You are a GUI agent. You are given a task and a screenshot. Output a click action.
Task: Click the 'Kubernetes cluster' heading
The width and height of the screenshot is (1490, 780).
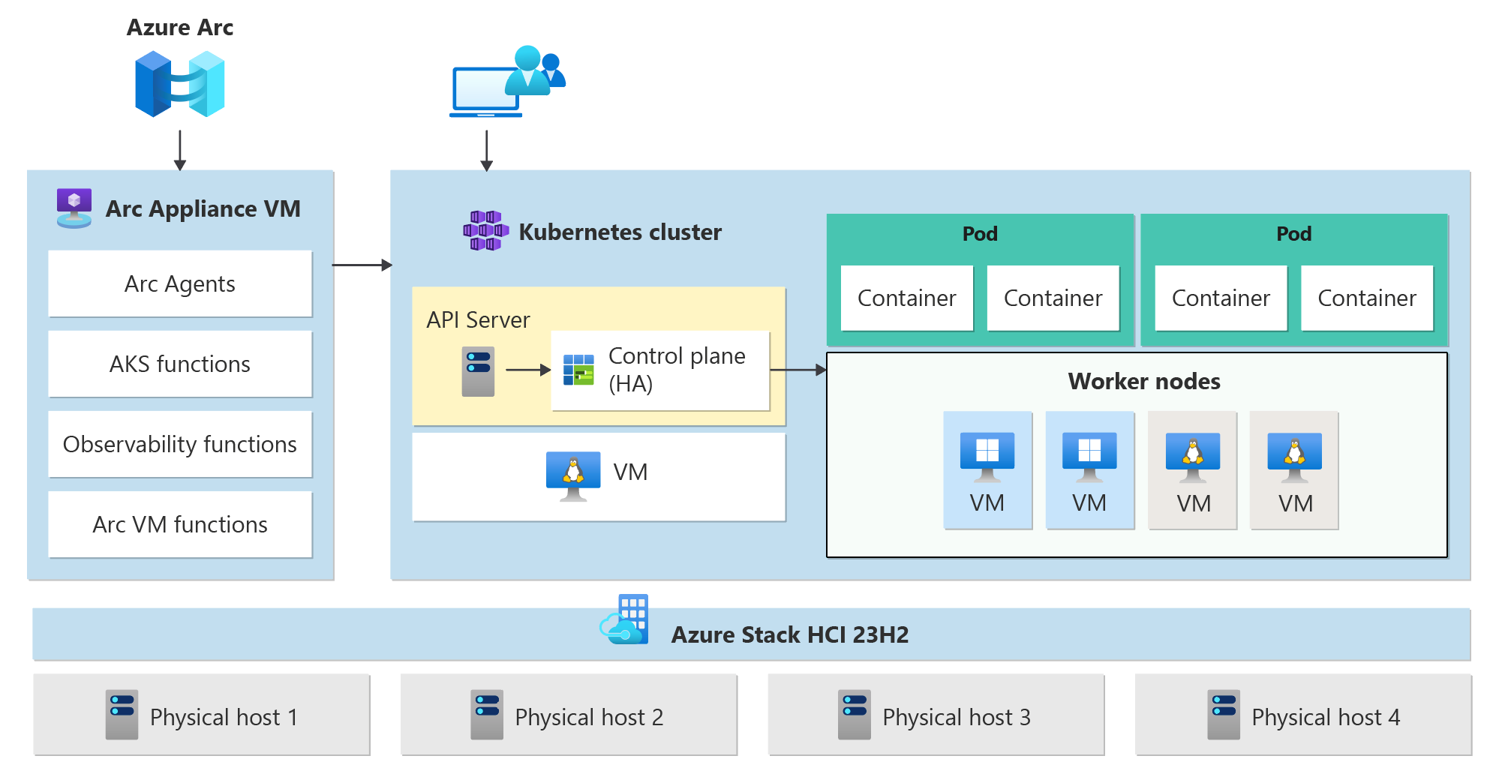(620, 232)
